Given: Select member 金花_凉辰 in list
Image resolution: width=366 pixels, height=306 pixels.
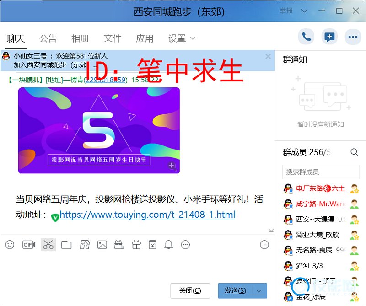Looking at the screenshot, I should [321, 297].
